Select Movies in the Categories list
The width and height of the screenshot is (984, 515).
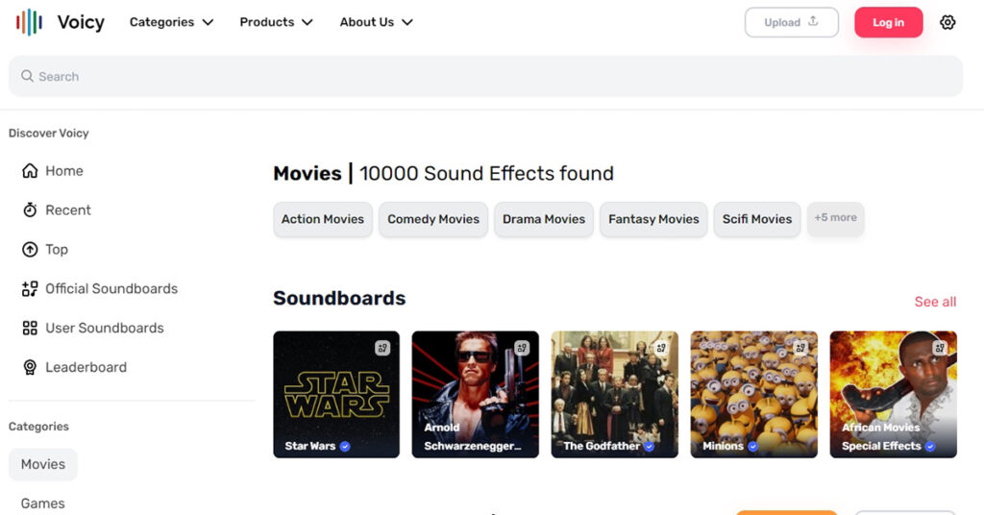43,464
